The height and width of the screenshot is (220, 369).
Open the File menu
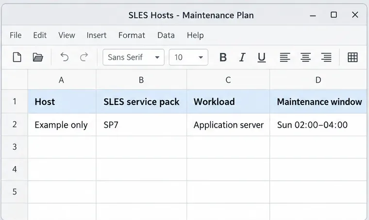point(16,35)
